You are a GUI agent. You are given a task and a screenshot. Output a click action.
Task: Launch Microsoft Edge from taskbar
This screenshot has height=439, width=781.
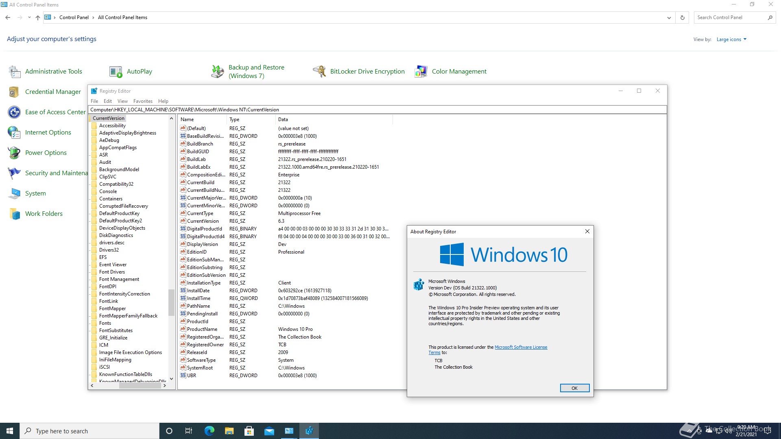(209, 431)
